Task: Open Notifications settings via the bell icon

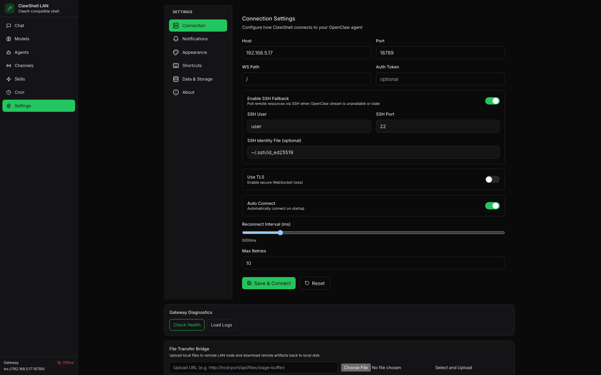Action: point(176,39)
